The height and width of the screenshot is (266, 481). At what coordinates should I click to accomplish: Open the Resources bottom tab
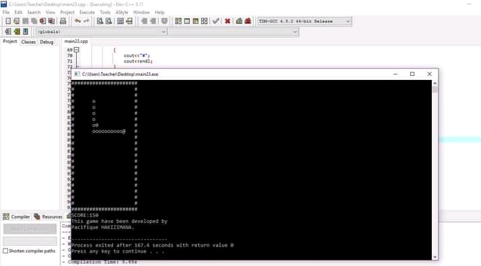pos(48,217)
